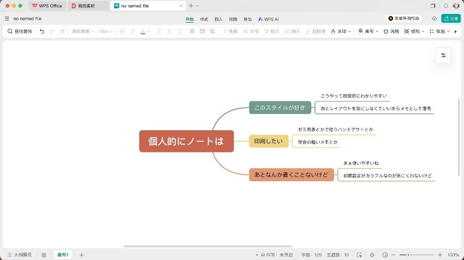Open the font family dropdown 微软雅黑
Viewport: 464px width, 260px height.
pyautogui.click(x=83, y=32)
